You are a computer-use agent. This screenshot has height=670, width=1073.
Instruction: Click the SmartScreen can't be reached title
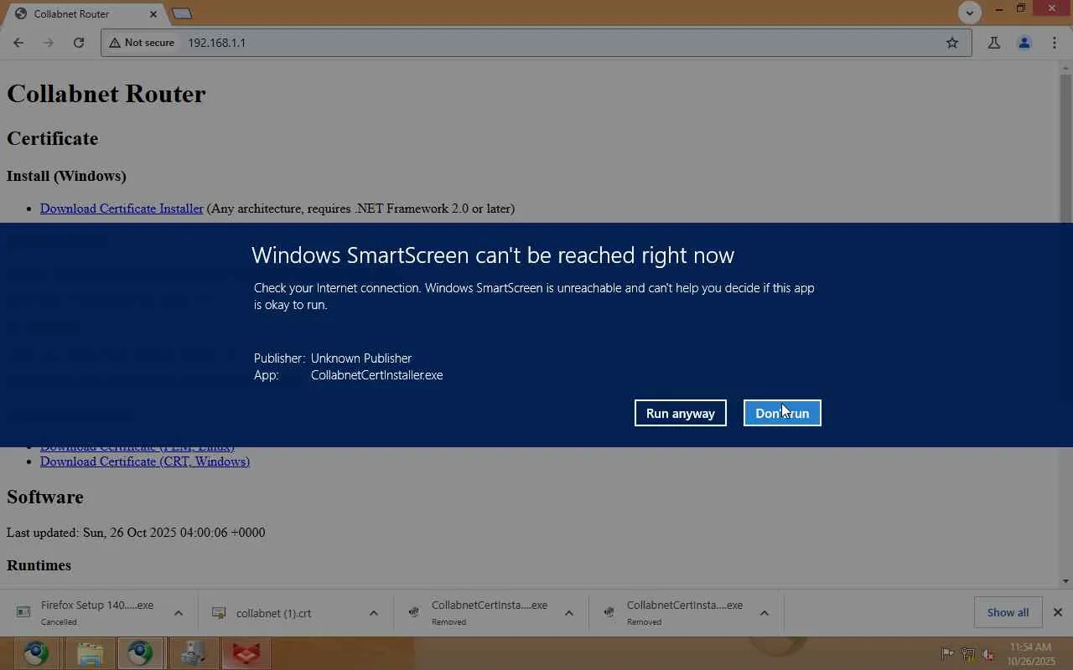493,255
